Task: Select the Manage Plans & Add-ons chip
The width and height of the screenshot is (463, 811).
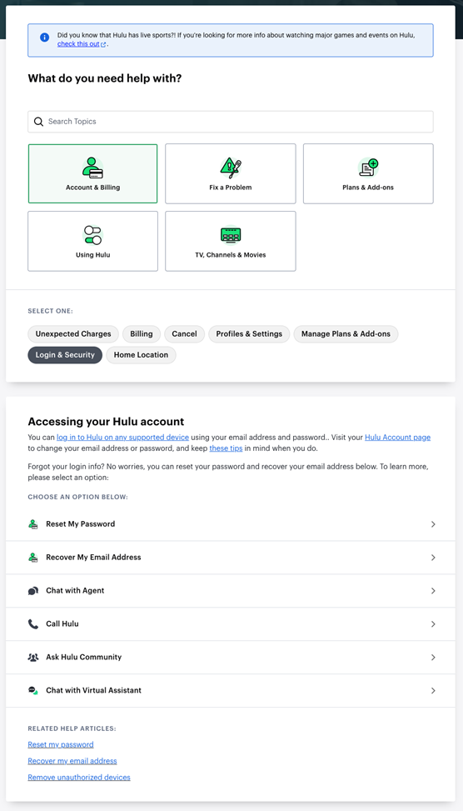Action: [346, 334]
